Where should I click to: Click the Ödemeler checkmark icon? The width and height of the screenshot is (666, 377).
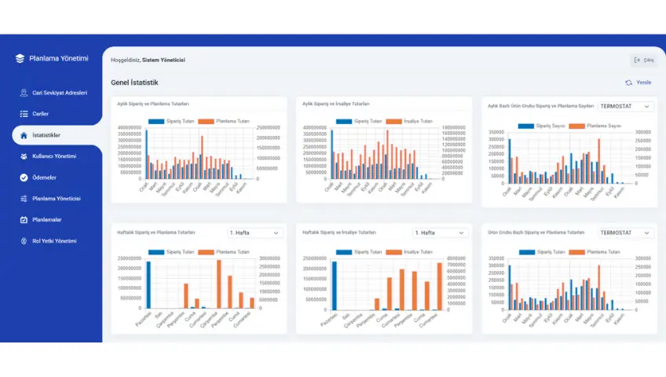(x=24, y=178)
